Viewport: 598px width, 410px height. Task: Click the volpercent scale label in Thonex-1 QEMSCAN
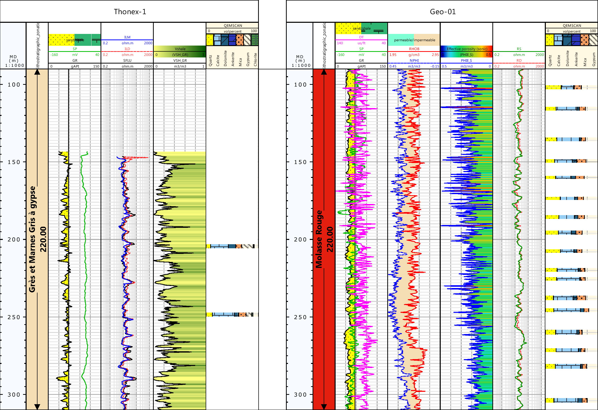point(232,31)
